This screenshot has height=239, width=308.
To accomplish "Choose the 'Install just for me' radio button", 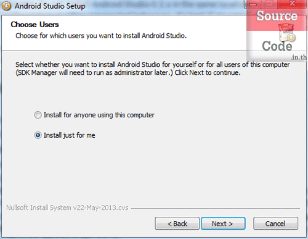I will click(x=38, y=135).
